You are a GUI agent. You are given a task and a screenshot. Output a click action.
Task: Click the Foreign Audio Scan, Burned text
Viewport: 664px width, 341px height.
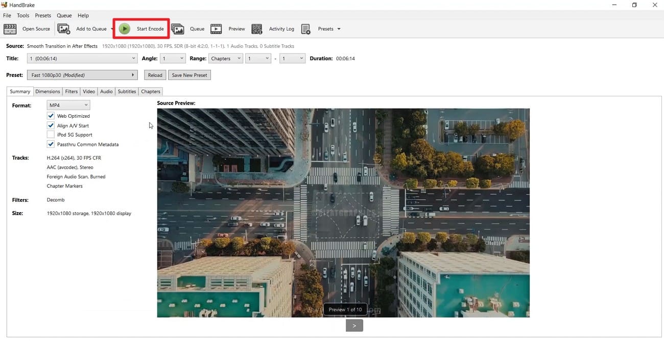point(76,177)
